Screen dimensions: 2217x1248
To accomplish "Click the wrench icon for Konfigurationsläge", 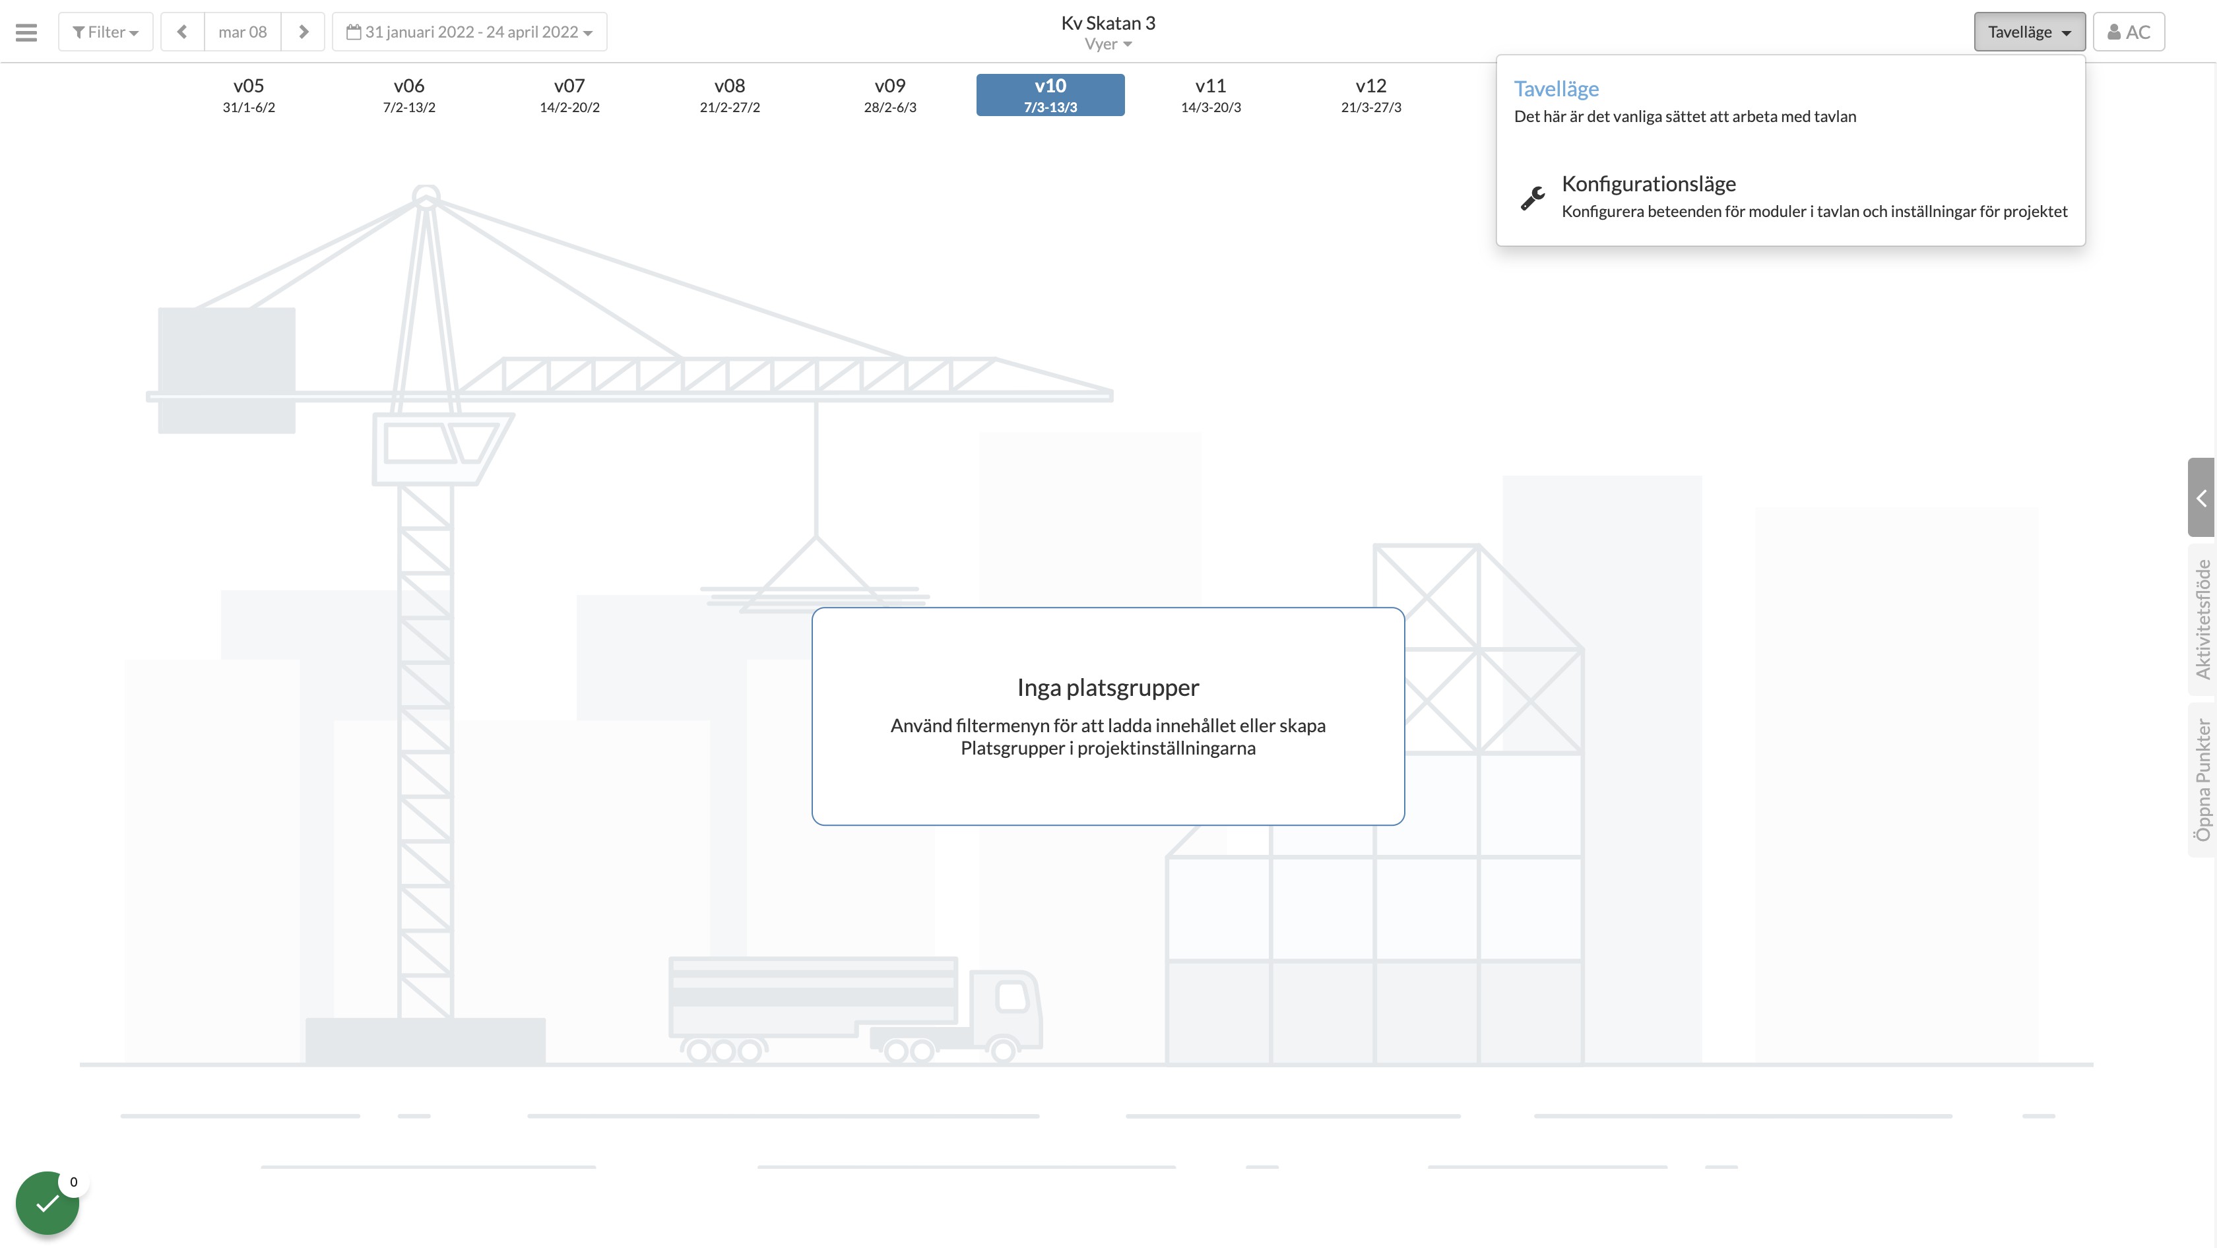I will pyautogui.click(x=1533, y=198).
